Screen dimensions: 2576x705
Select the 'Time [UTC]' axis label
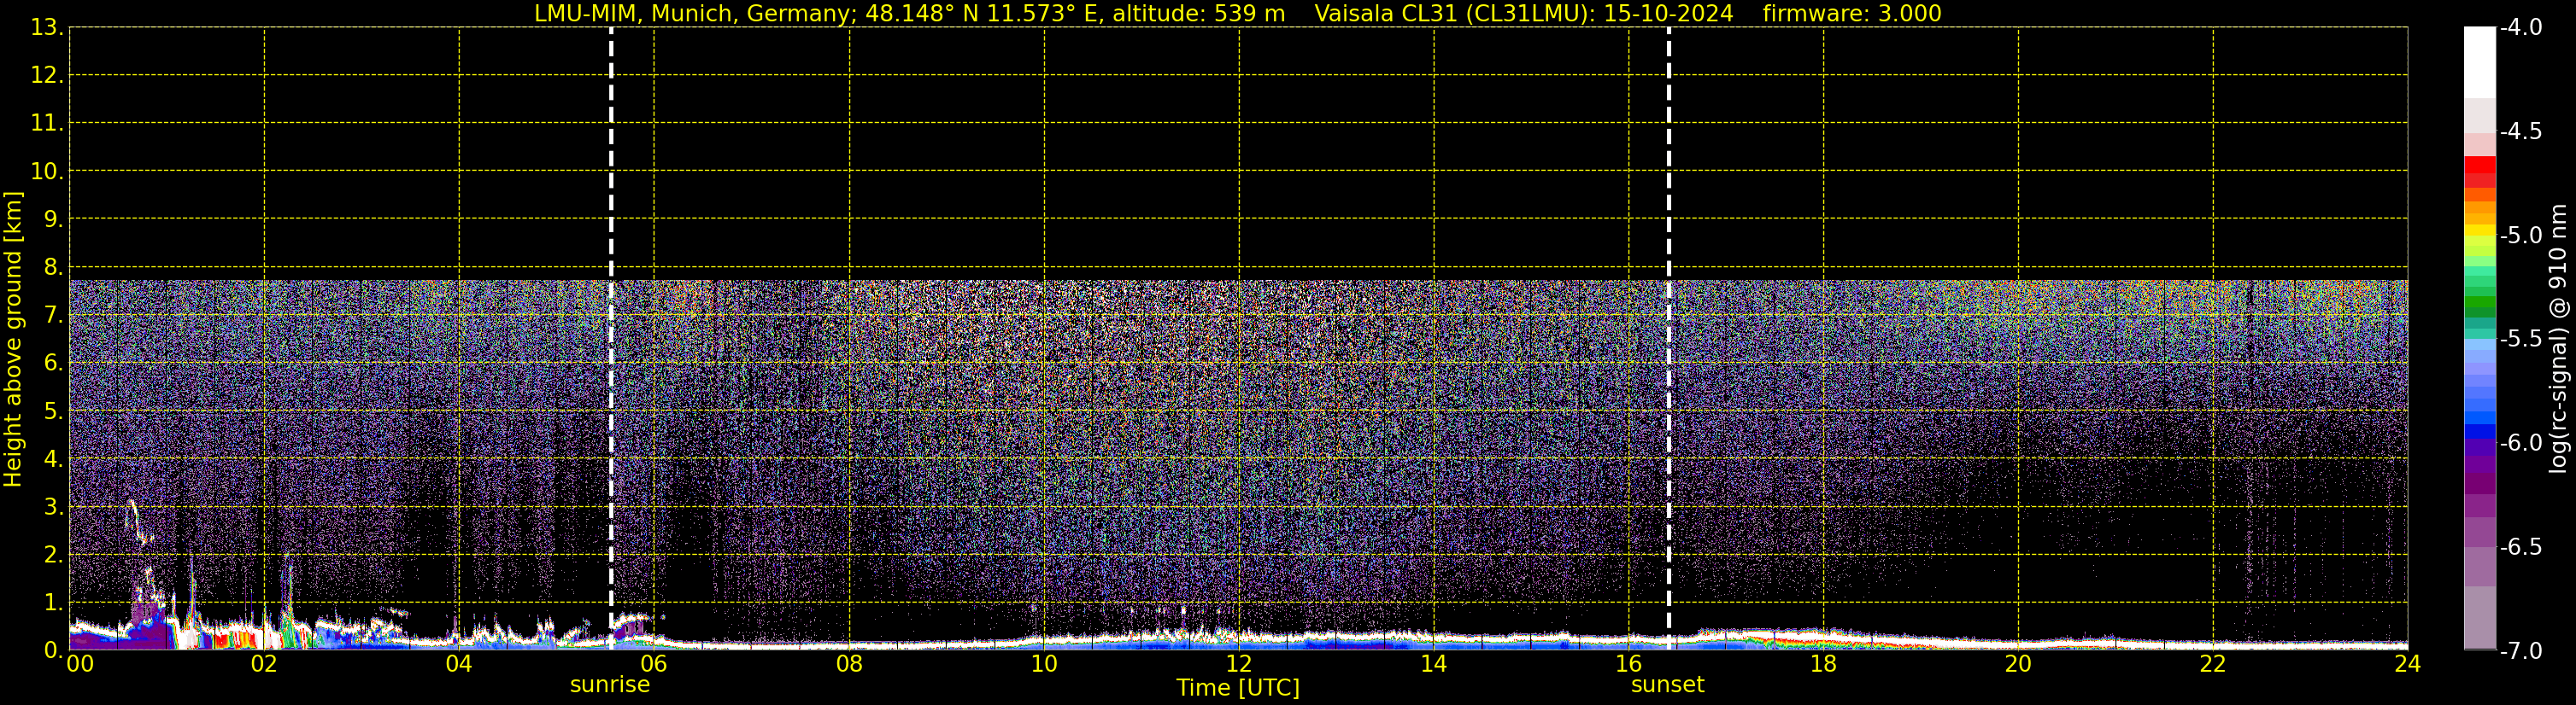coord(1238,688)
